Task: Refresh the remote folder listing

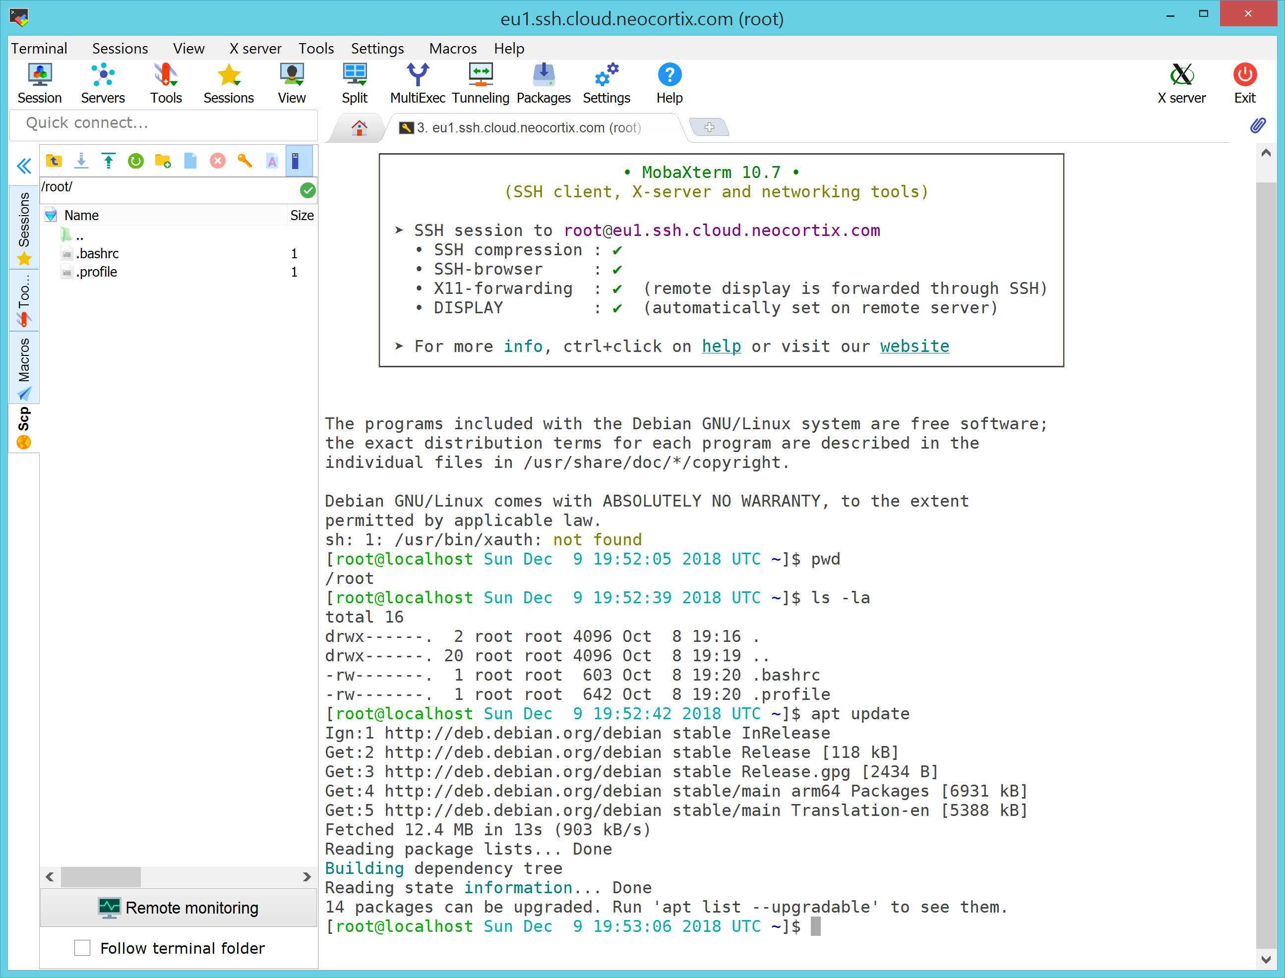Action: [x=136, y=161]
